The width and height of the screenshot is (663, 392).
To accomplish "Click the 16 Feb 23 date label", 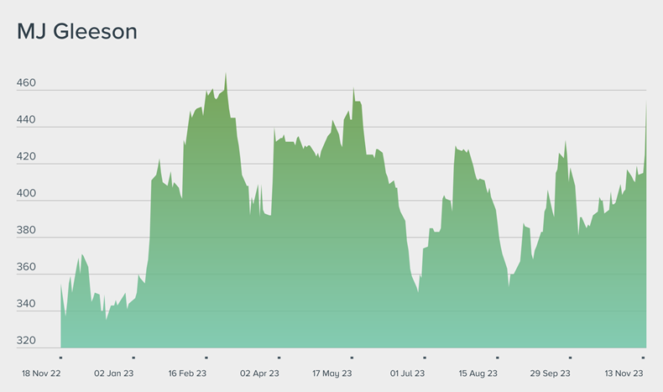I will pos(188,374).
